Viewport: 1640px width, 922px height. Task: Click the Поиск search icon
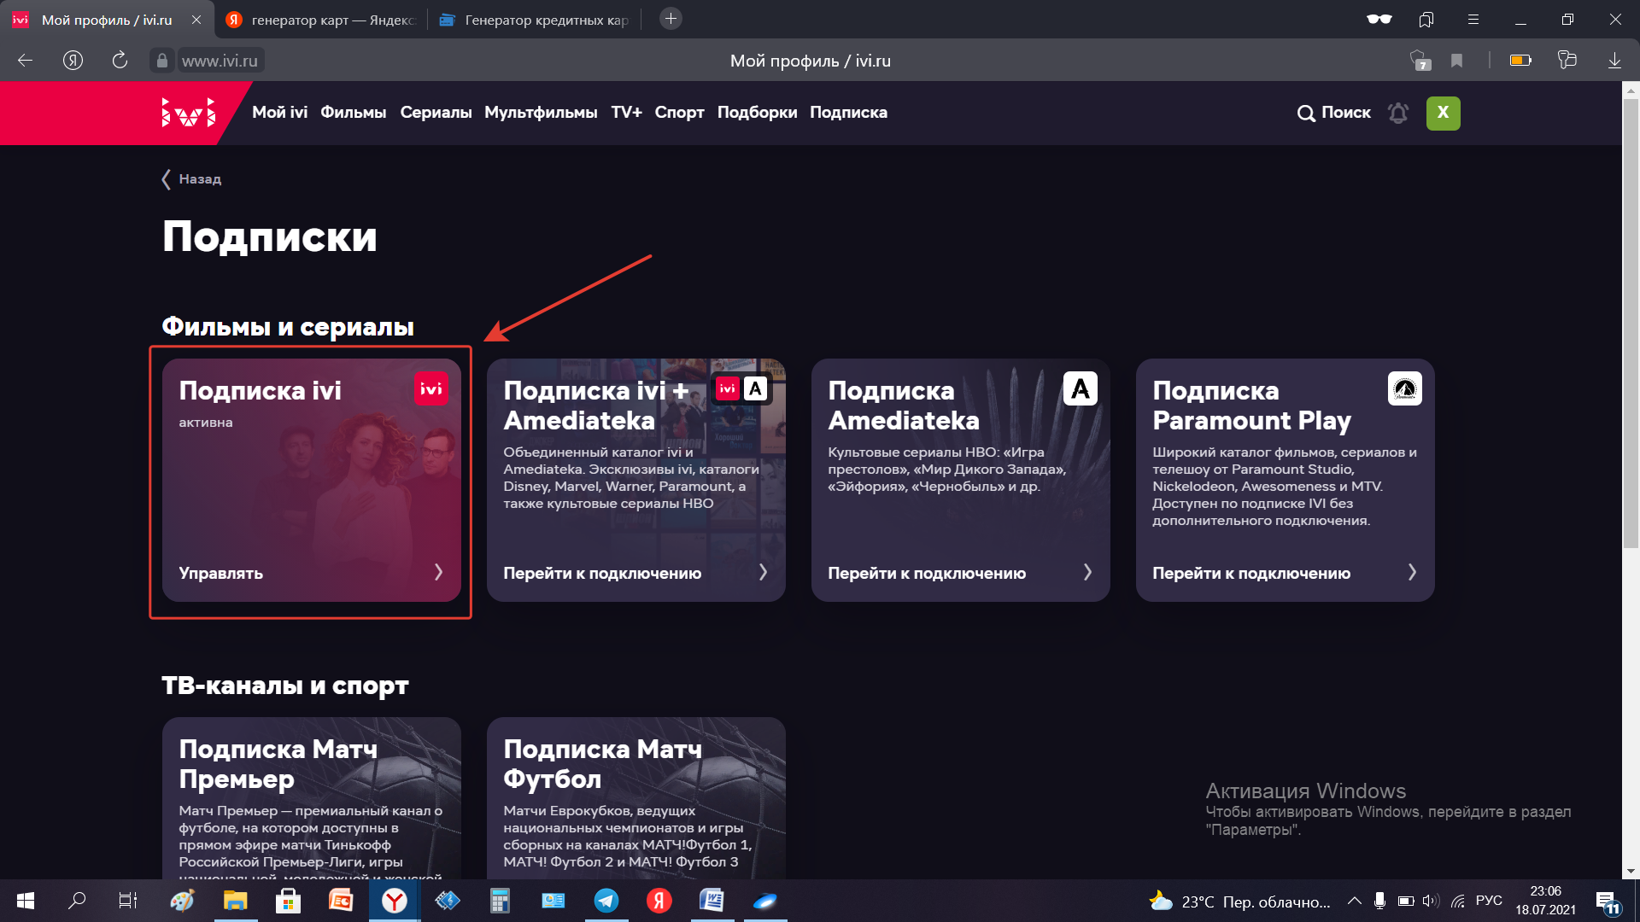(x=1306, y=113)
